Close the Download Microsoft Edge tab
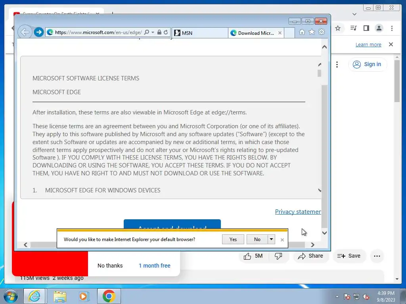The width and height of the screenshot is (406, 304). click(x=280, y=33)
